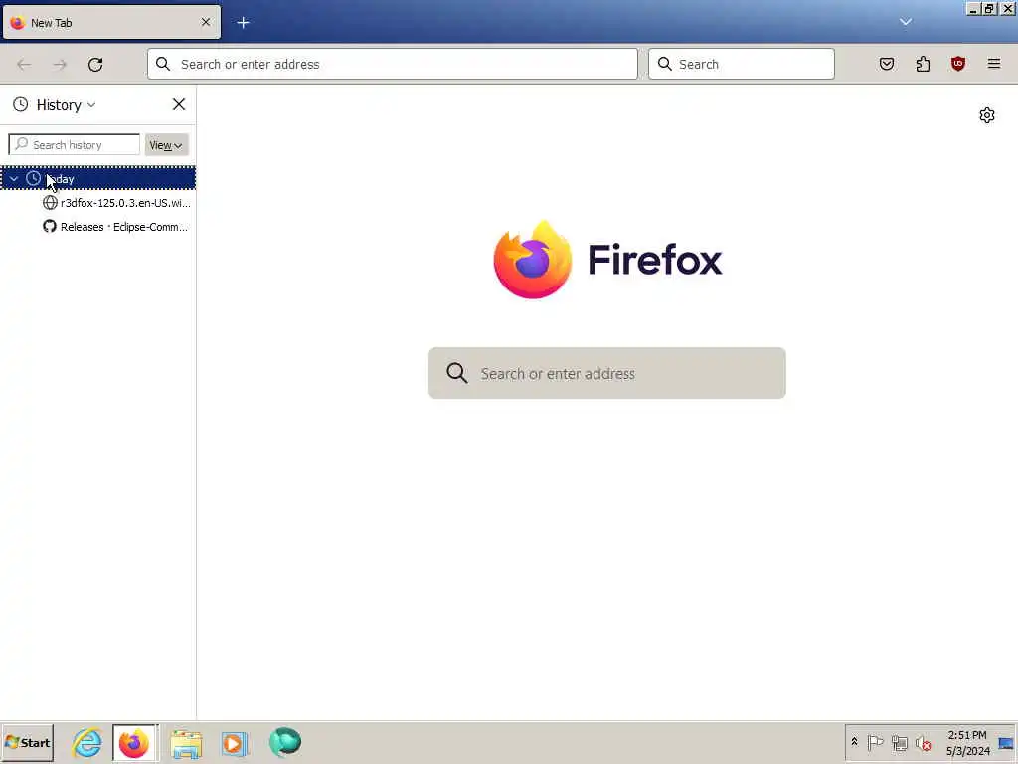1018x764 pixels.
Task: Click the center page search box
Action: point(607,373)
